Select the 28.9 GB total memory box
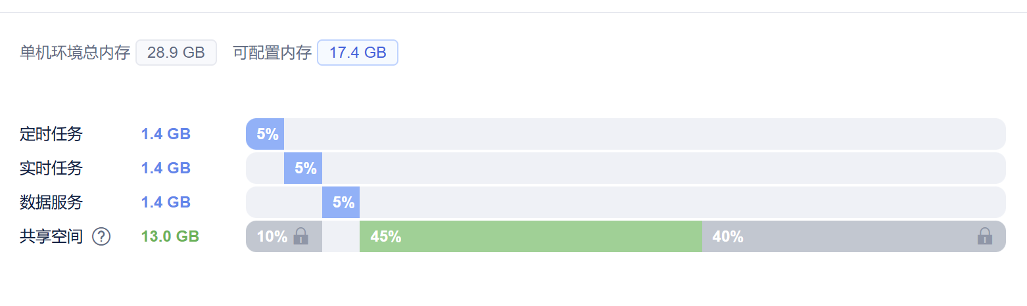The height and width of the screenshot is (306, 1027). [x=176, y=53]
